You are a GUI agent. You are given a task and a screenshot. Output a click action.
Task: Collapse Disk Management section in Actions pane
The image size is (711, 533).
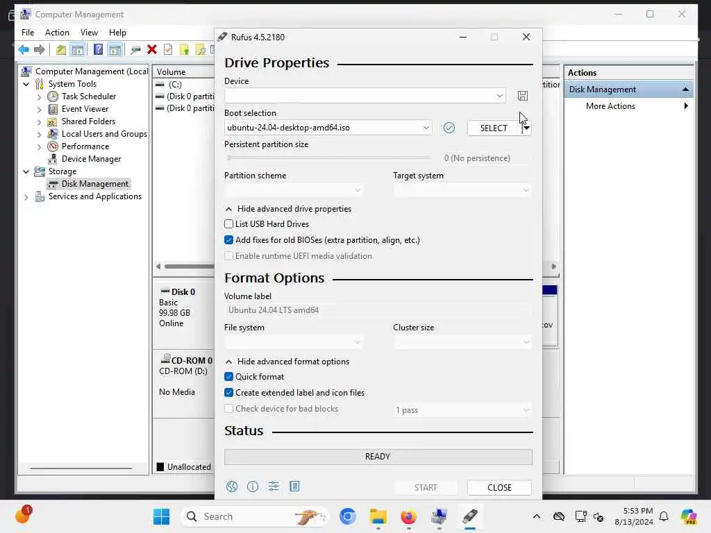click(x=685, y=90)
